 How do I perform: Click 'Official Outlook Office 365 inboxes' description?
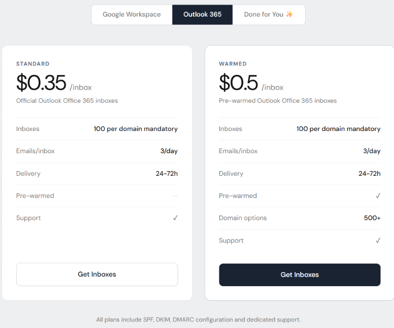[67, 101]
